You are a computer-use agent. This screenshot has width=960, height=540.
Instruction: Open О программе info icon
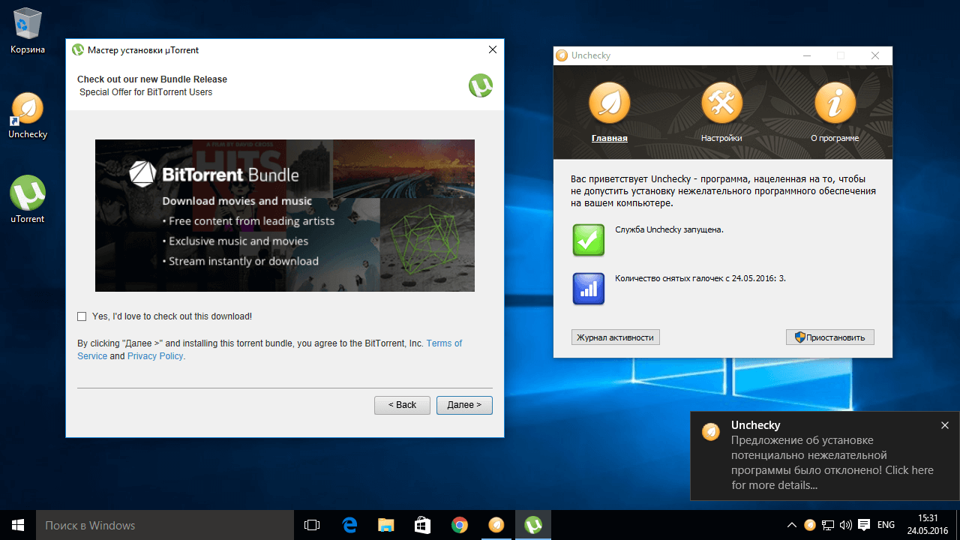tap(835, 103)
